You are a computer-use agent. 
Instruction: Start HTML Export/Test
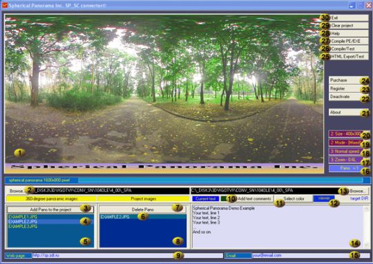pyautogui.click(x=349, y=57)
